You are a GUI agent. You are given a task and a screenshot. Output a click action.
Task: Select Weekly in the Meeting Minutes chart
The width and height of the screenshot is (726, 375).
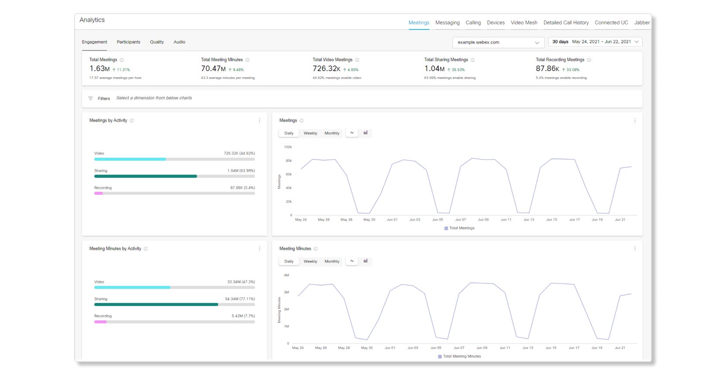[311, 262]
